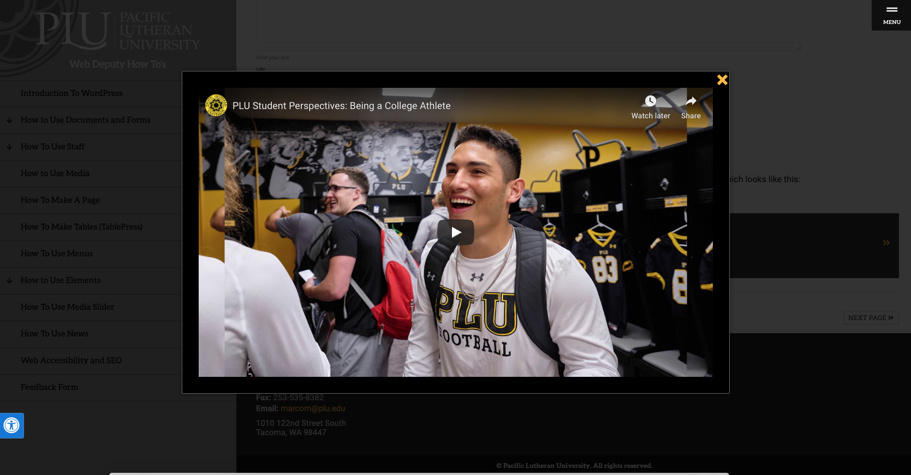Open Web Accessibility and SEO
911x475 pixels.
72,360
